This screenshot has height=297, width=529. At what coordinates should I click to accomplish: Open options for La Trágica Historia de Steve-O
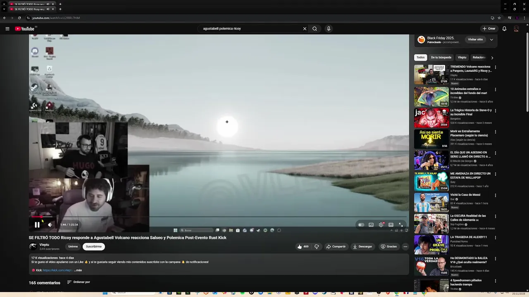coord(496,111)
